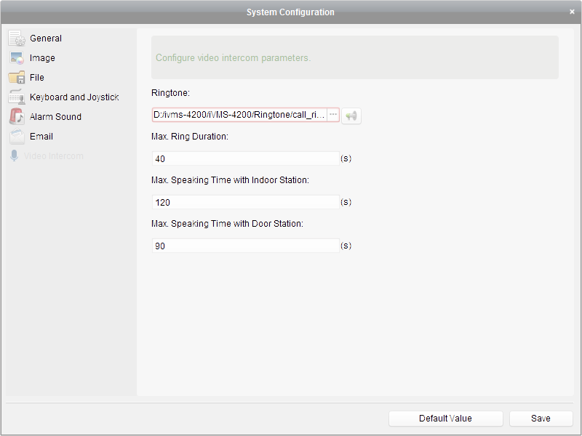Click the Door Station speaking time field

coord(246,246)
